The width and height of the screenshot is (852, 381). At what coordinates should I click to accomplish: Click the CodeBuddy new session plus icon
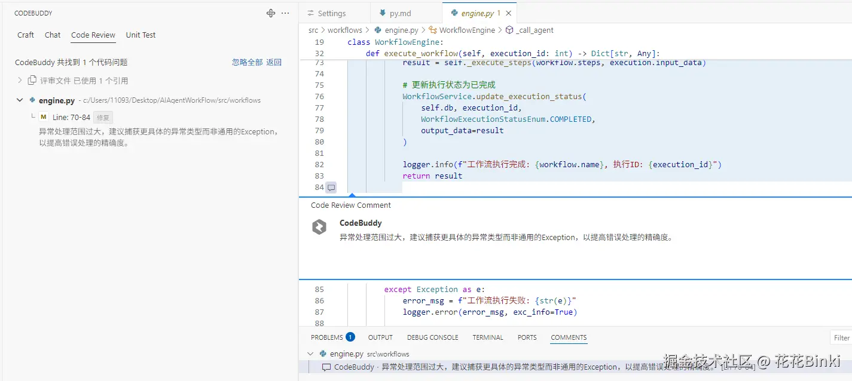[271, 13]
